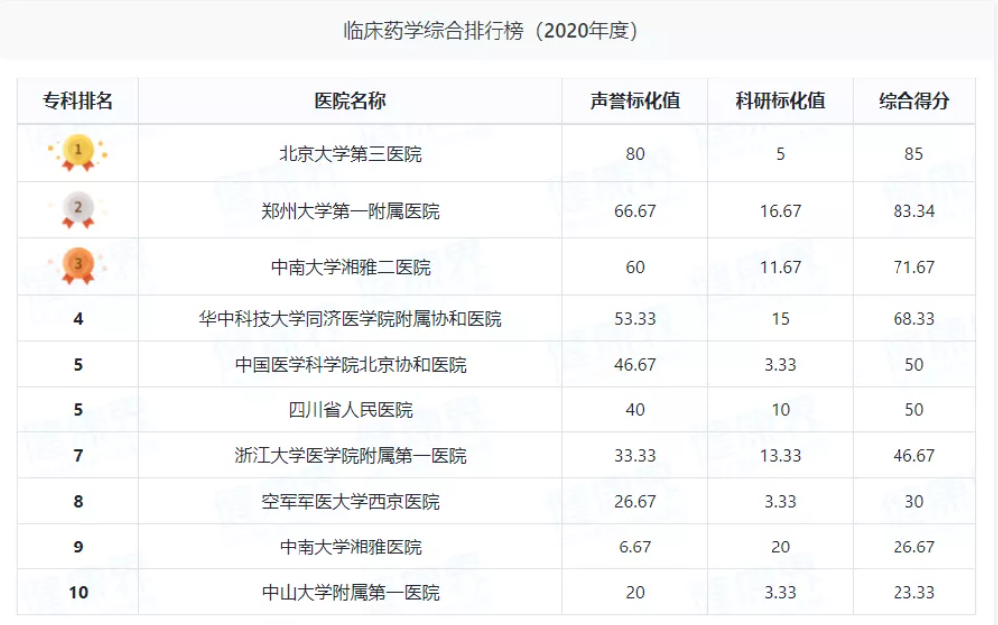Select the 医院名称 column header

tap(350, 101)
